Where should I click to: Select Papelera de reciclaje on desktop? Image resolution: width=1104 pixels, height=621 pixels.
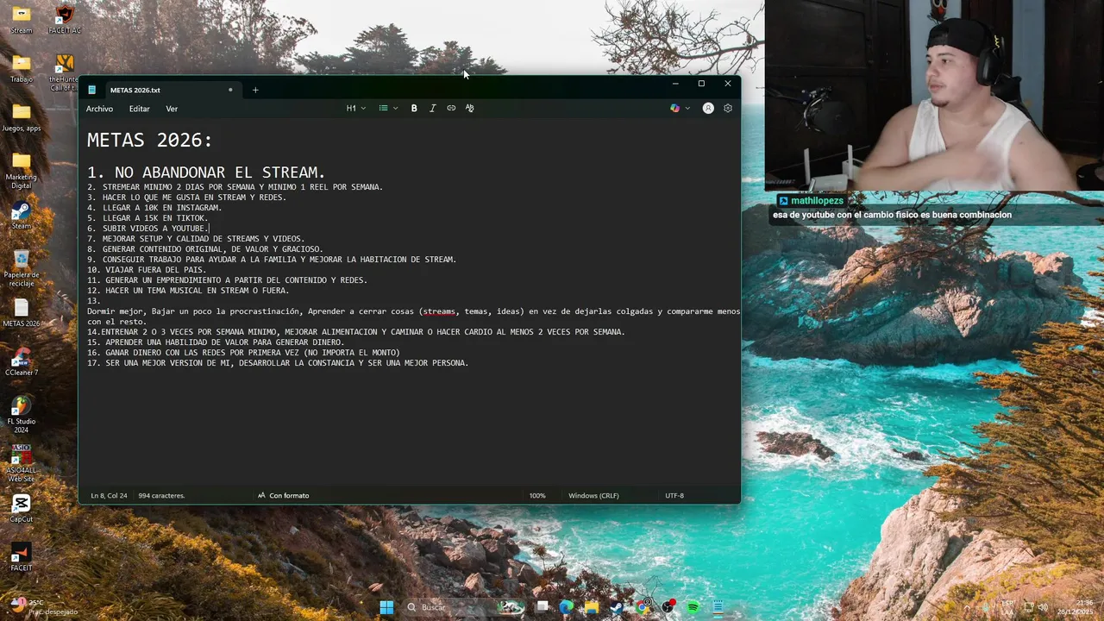22,268
